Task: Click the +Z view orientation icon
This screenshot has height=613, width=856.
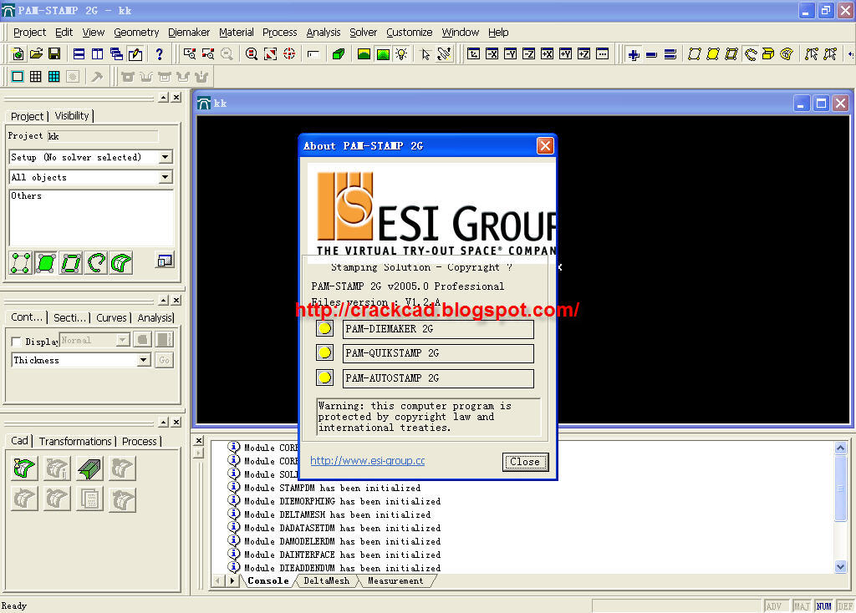Action: [x=583, y=53]
